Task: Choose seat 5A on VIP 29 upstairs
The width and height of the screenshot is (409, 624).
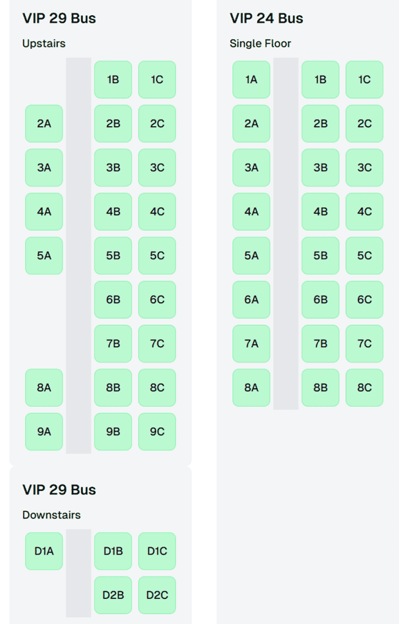Action: (44, 255)
